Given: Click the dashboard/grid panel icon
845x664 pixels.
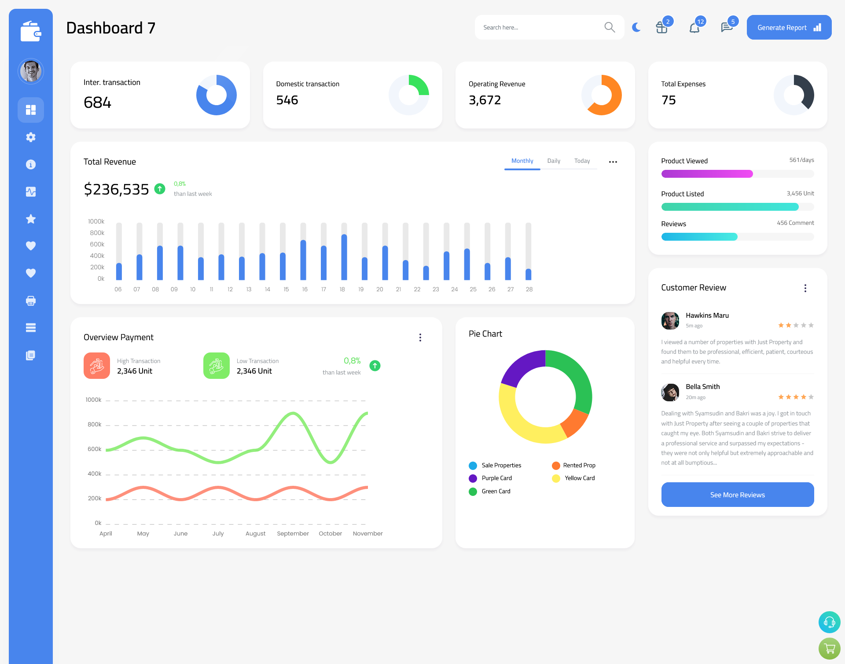Looking at the screenshot, I should tap(31, 109).
